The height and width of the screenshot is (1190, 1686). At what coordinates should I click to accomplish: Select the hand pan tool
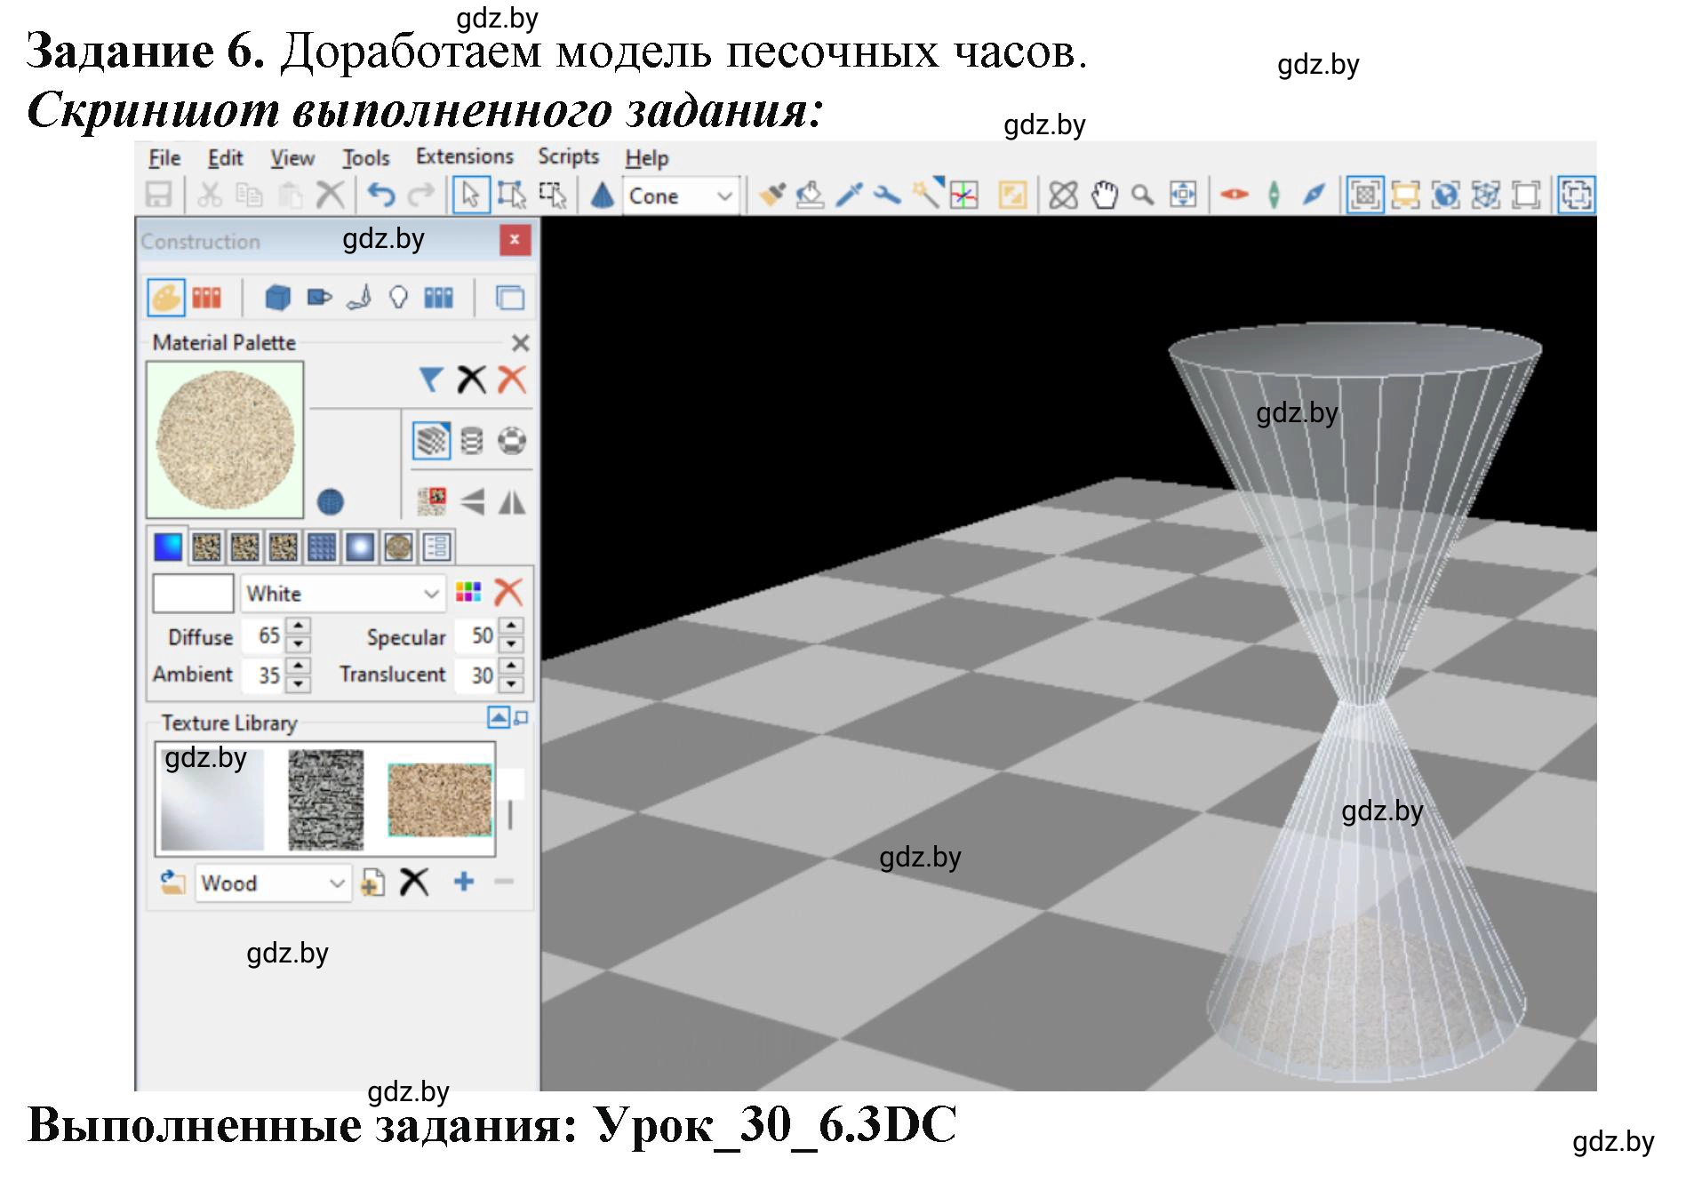pos(1104,195)
